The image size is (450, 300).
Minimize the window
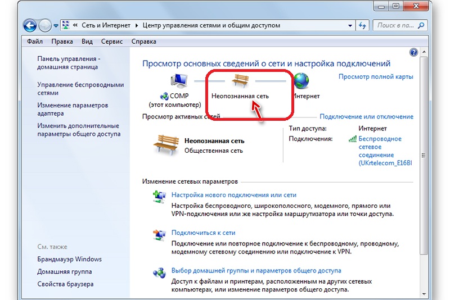[x=381, y=6]
